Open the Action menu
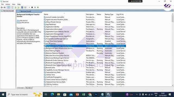The image size is (174, 97). point(8,4)
